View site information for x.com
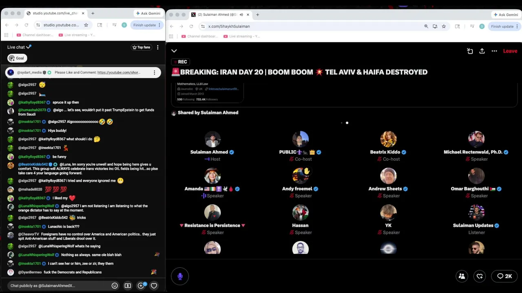 pos(203,26)
